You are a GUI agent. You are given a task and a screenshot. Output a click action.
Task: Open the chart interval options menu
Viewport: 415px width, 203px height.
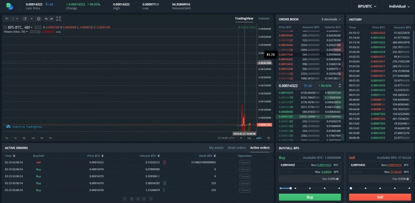(17, 19)
